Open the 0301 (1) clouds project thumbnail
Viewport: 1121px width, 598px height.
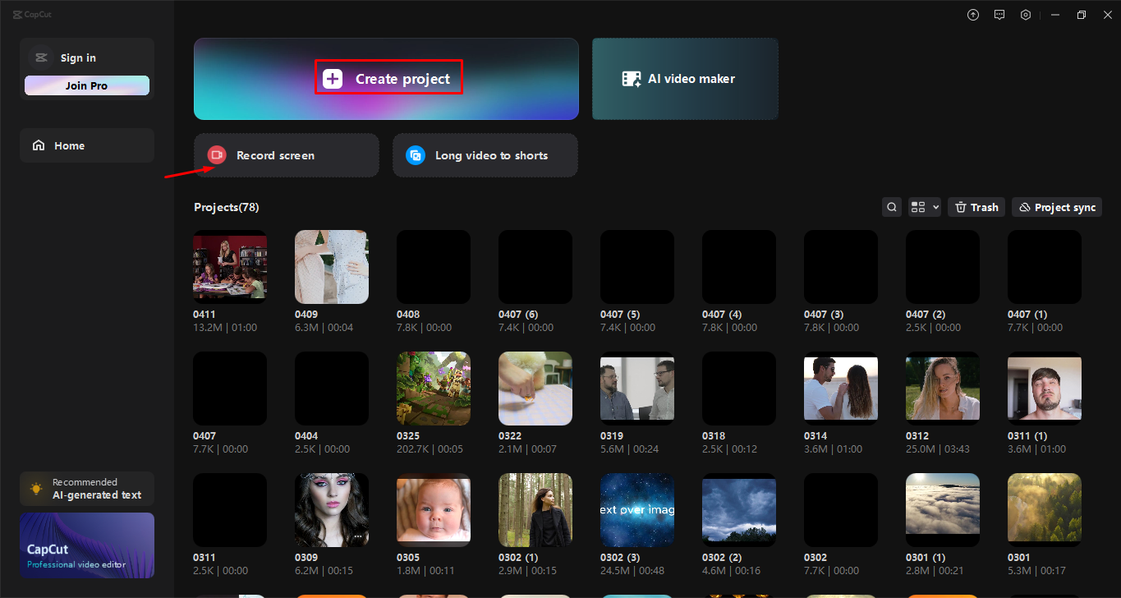tap(943, 510)
